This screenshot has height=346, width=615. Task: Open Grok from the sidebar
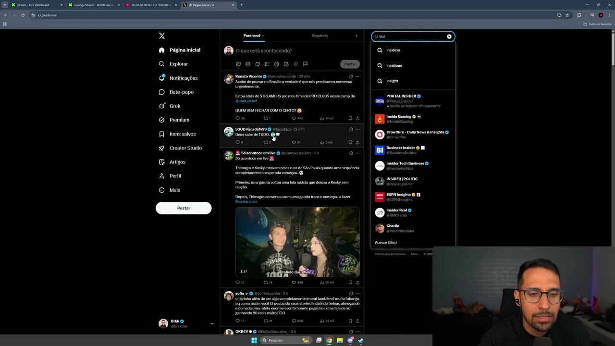[170, 106]
